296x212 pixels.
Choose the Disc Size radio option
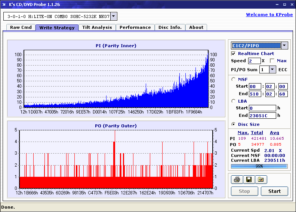(x=234, y=124)
